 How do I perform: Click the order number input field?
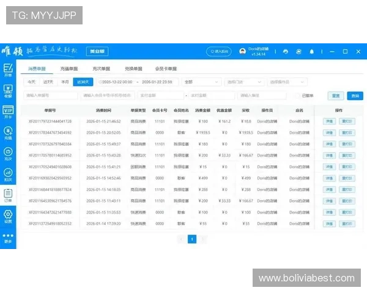[x=51, y=95]
